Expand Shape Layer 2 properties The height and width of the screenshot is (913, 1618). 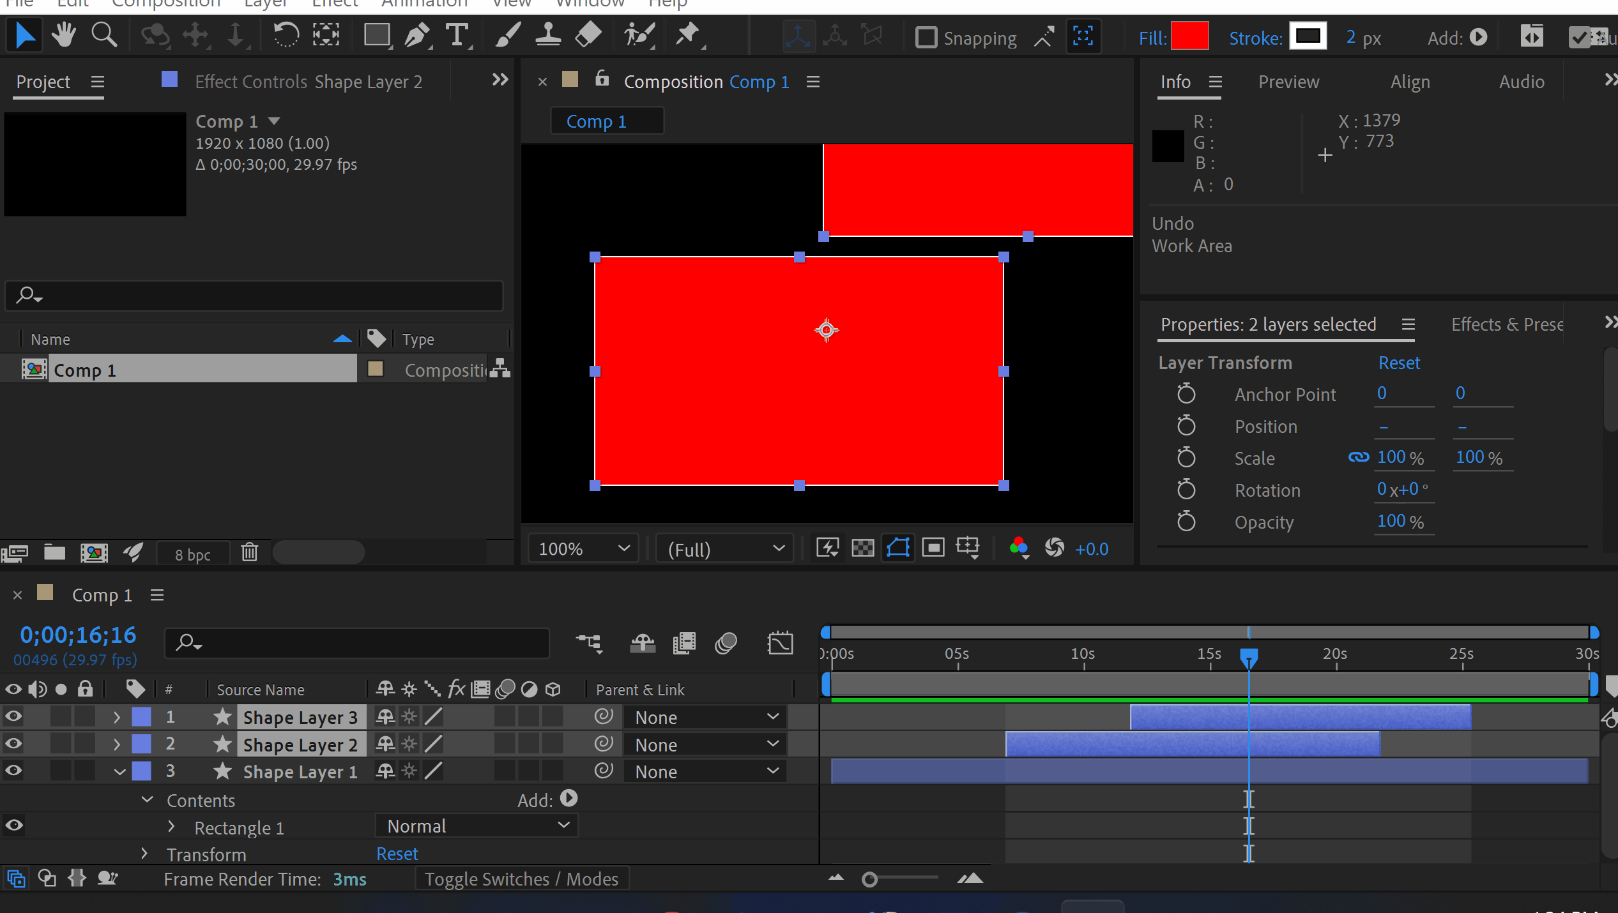pos(116,744)
